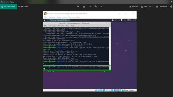The width and height of the screenshot is (173, 97).
Task: Click VirtualBox recording status icon
Action: pos(115,90)
